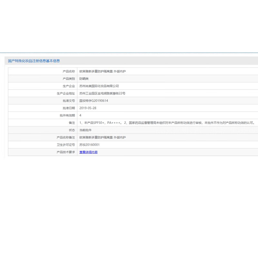The image size is (258, 258).
Task: Click the 防晒类 value
Action: 84,79
